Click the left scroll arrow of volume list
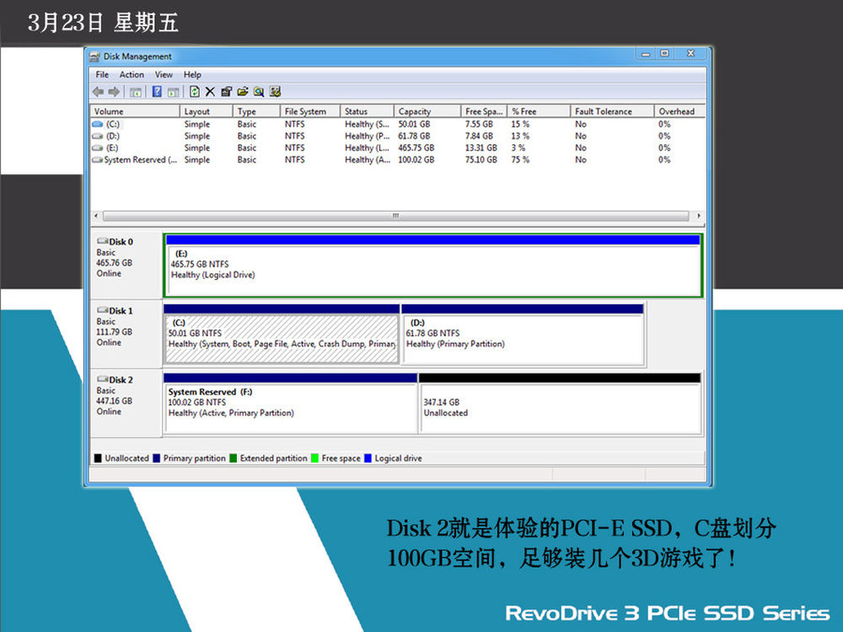 (96, 216)
